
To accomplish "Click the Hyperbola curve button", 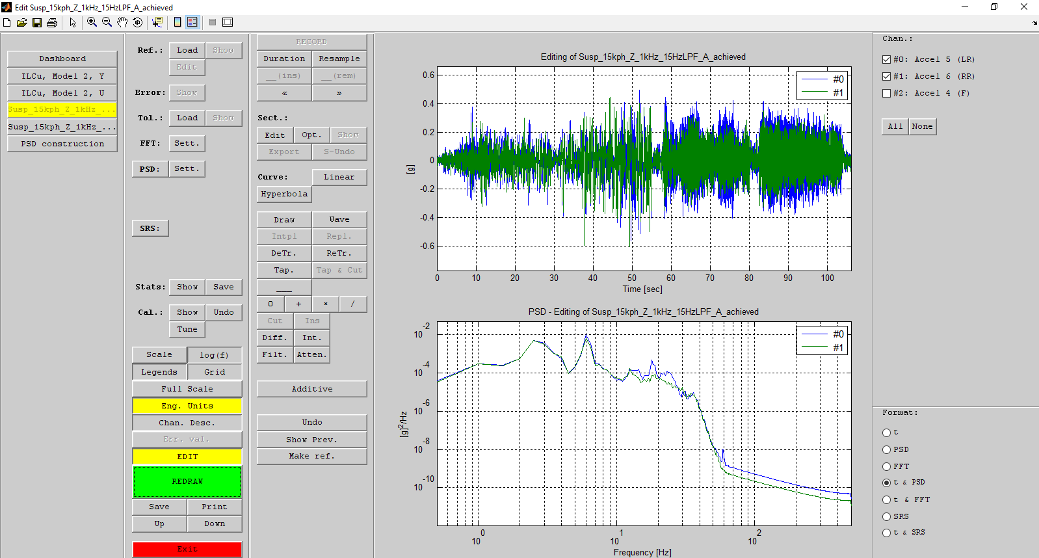I will [284, 194].
